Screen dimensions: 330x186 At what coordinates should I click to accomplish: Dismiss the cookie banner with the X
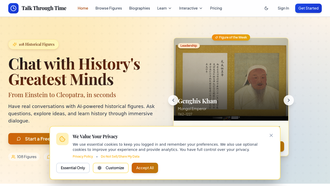[x=271, y=135]
